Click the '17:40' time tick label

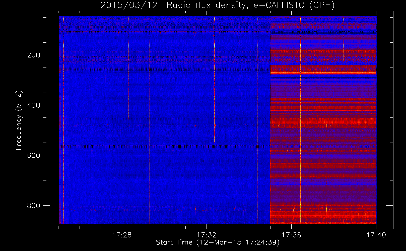click(376, 235)
